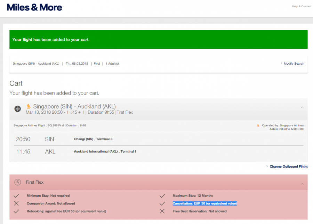
Task: Click the departure time 20:50
Action: pos(23,139)
